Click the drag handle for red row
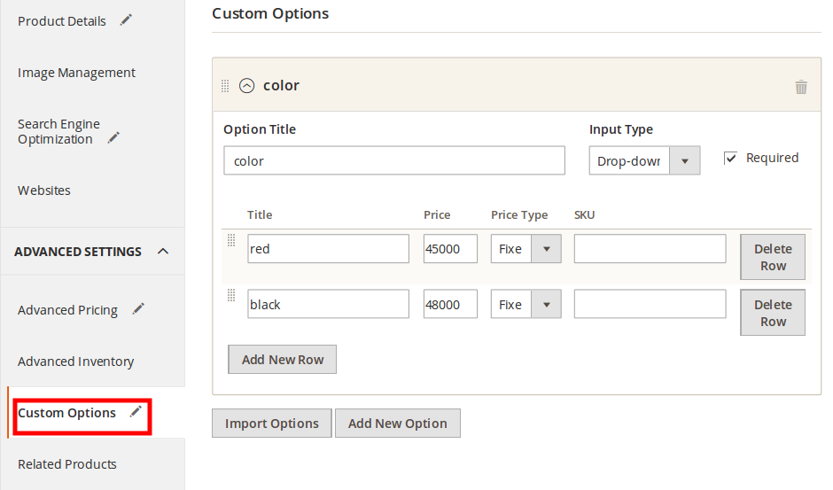 tap(231, 240)
